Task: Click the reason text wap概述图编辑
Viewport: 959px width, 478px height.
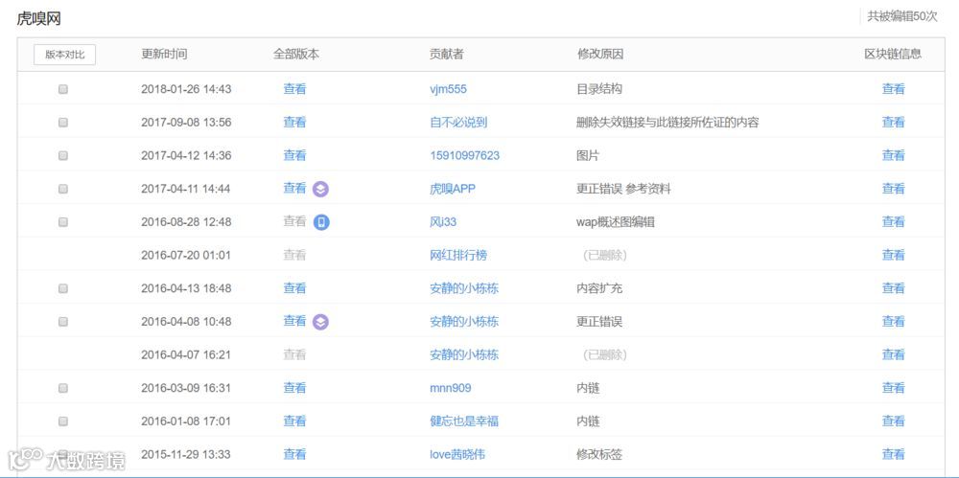Action: tap(616, 222)
